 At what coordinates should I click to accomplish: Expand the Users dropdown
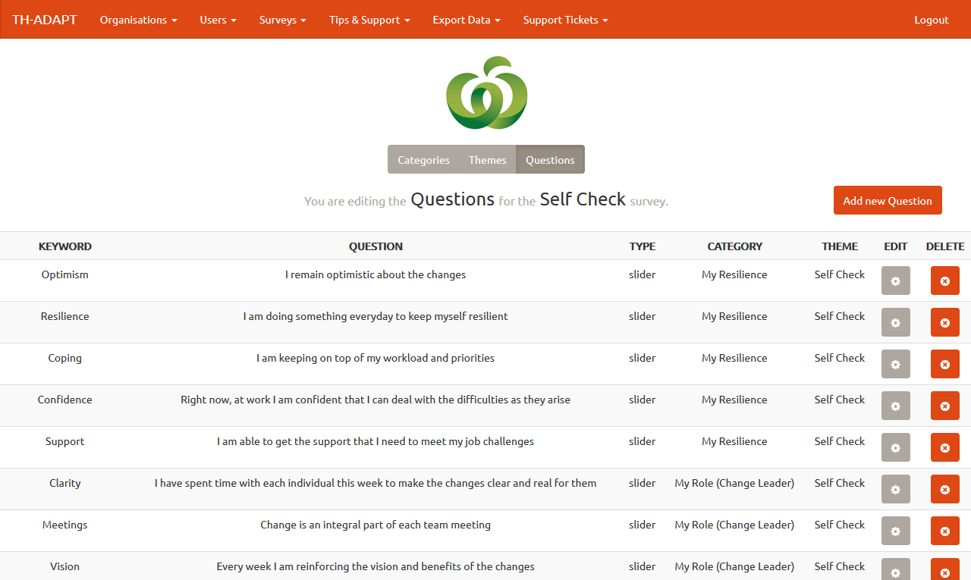click(218, 20)
